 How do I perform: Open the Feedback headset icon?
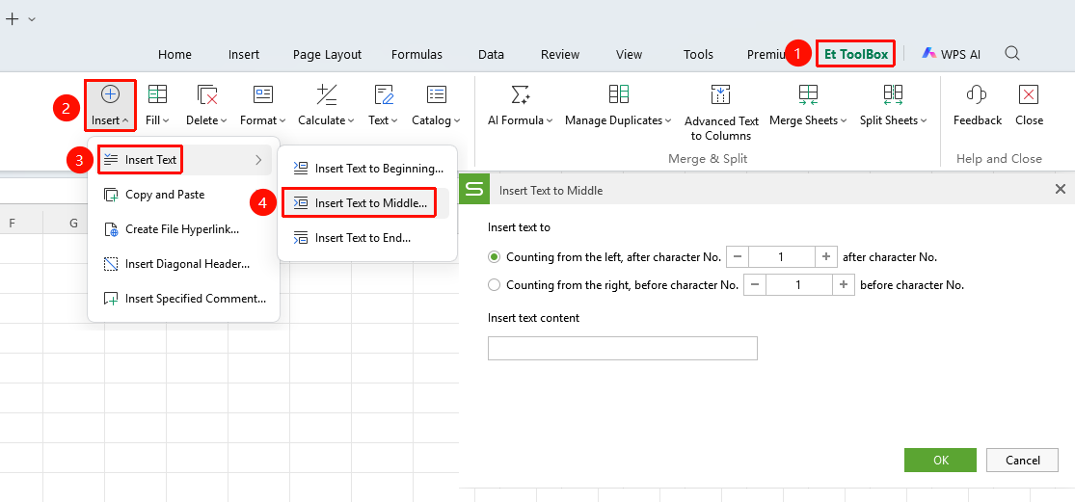977,94
